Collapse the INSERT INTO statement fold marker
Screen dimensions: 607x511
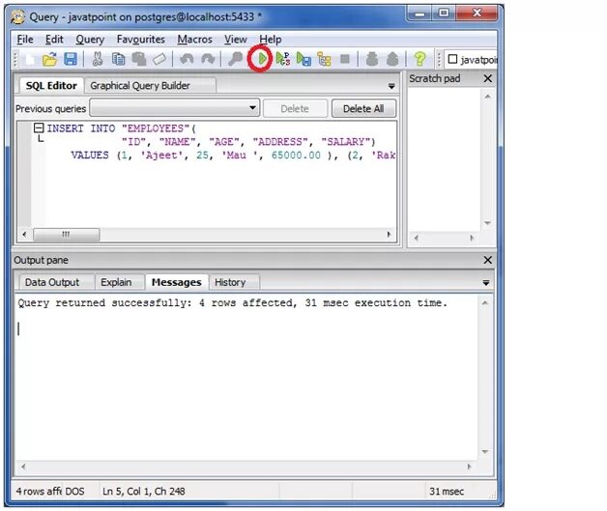pos(39,128)
